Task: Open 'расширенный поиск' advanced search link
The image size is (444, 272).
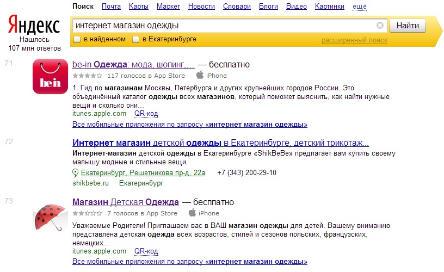Action: 354,40
